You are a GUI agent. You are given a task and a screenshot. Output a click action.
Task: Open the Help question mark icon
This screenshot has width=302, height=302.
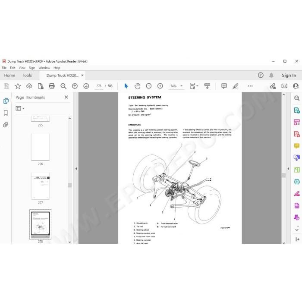click(x=261, y=75)
